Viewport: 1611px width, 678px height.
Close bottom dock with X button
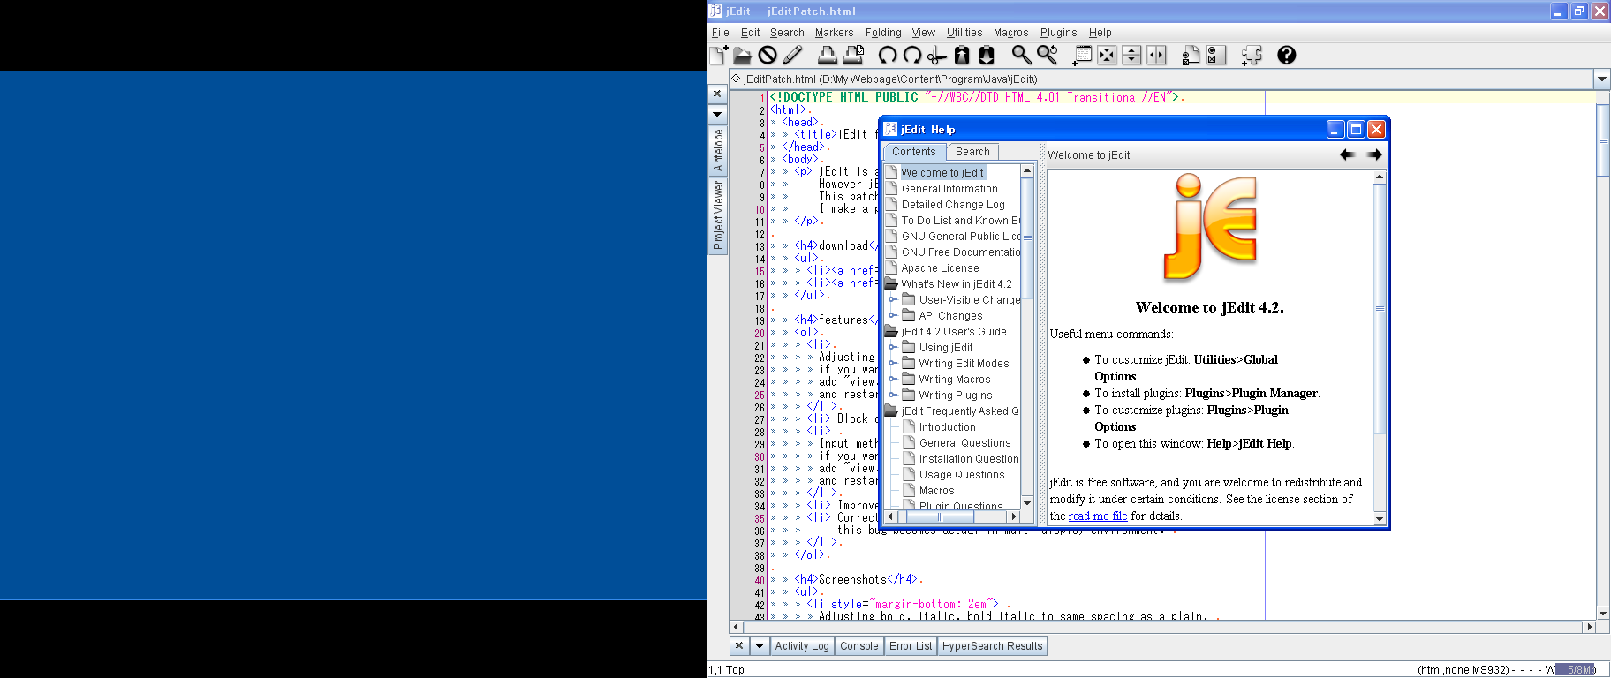click(739, 645)
